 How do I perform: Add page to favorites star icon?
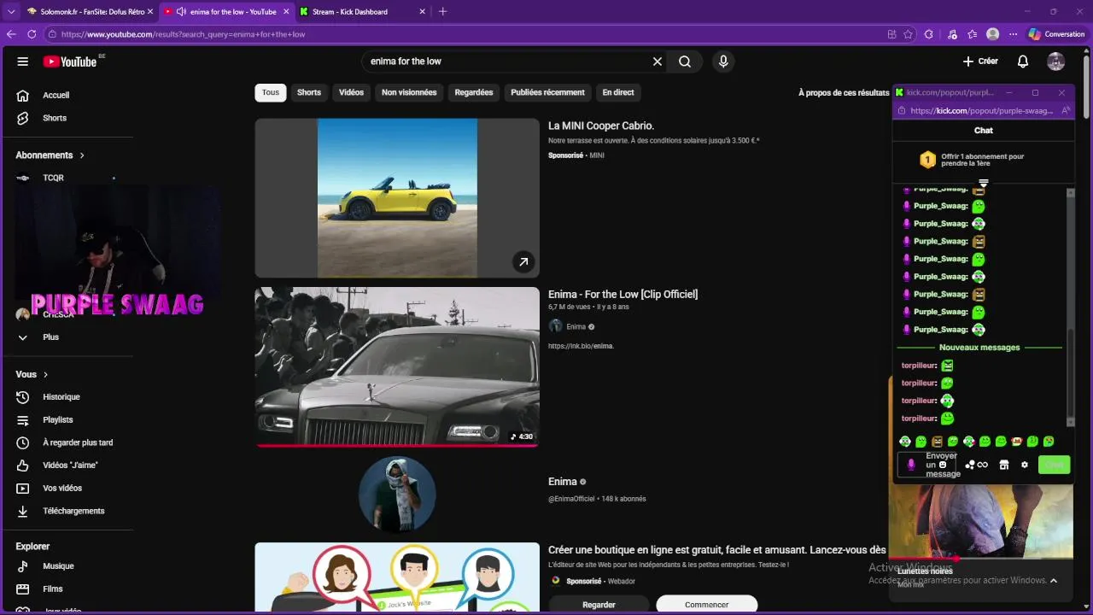pos(907,34)
